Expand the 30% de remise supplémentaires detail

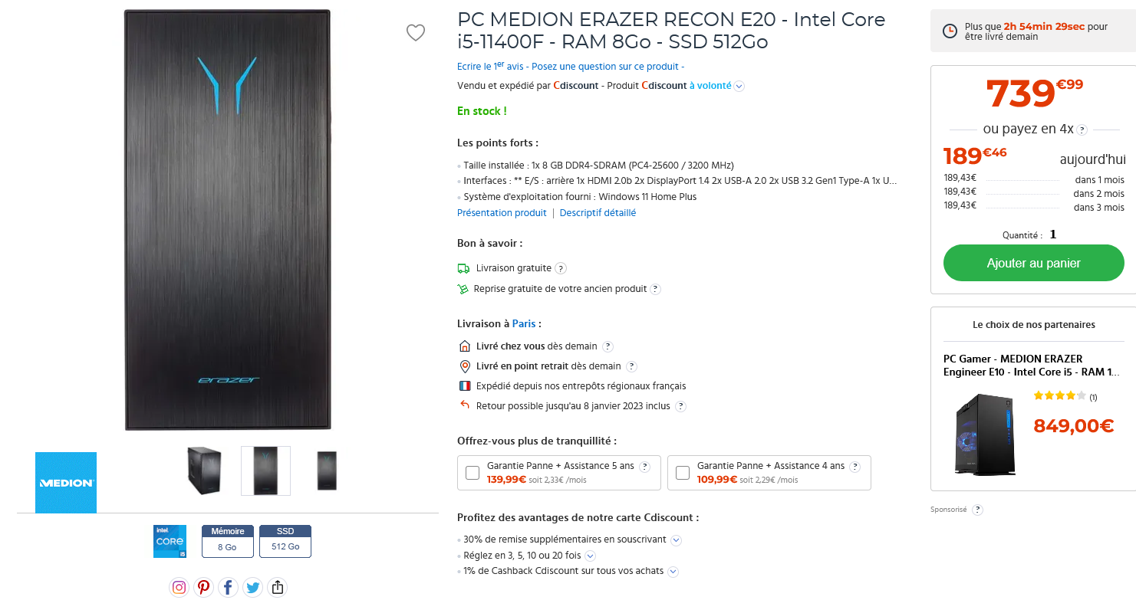coord(676,540)
